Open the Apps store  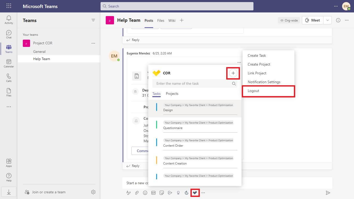point(9,163)
